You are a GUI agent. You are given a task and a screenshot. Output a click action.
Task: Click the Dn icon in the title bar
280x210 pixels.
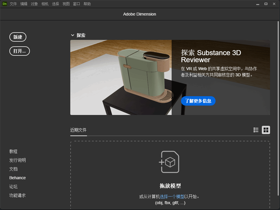click(x=4, y=4)
